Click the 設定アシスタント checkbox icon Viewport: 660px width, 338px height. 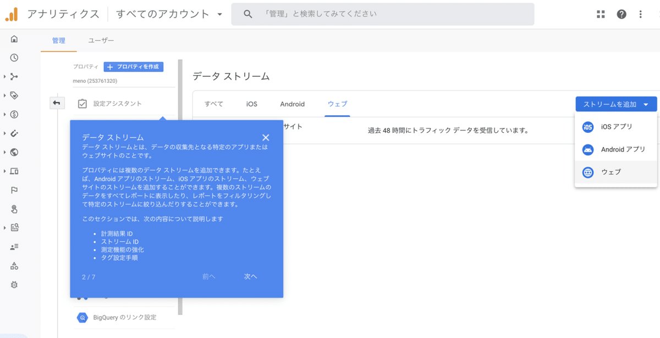pos(82,104)
